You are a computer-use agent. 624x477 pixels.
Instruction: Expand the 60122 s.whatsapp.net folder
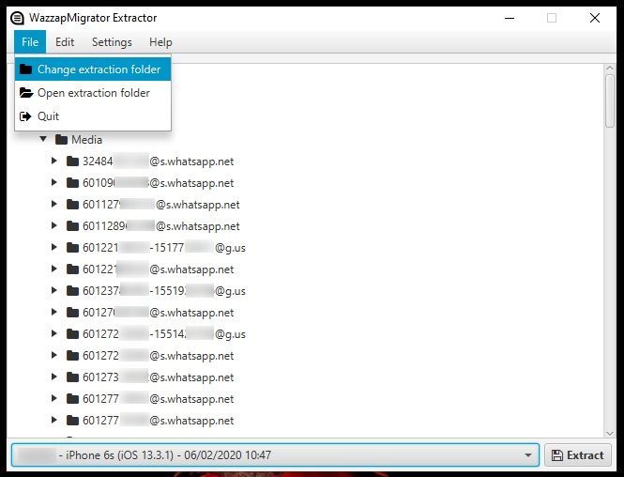tap(54, 269)
